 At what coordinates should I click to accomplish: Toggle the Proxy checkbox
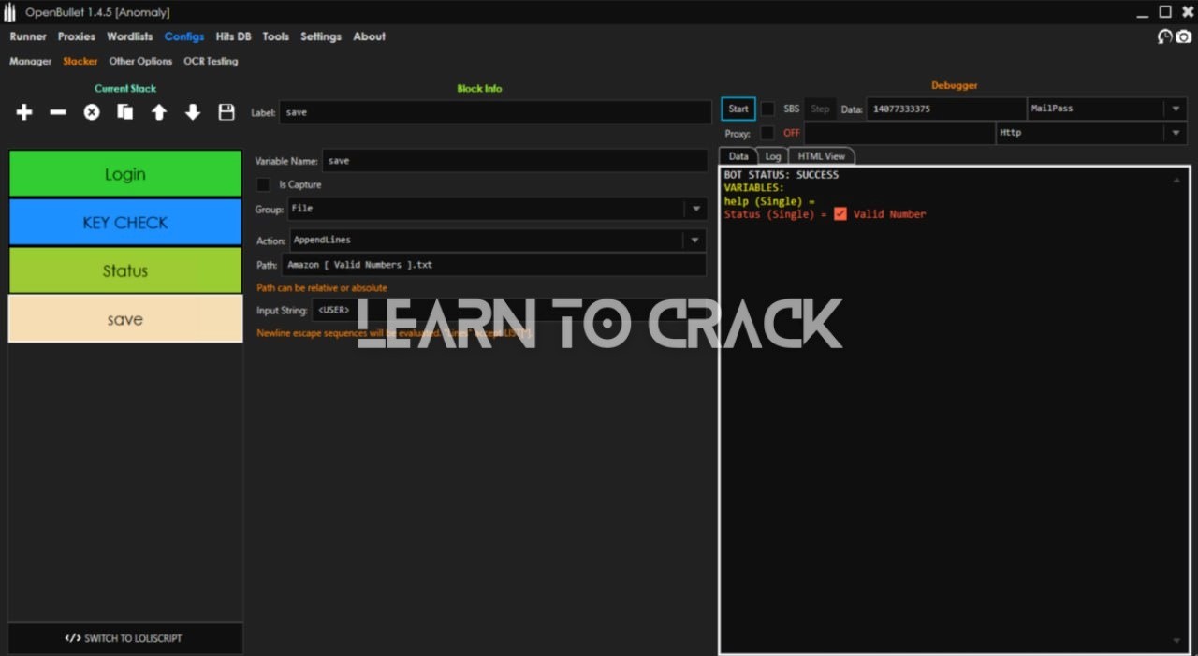[767, 133]
